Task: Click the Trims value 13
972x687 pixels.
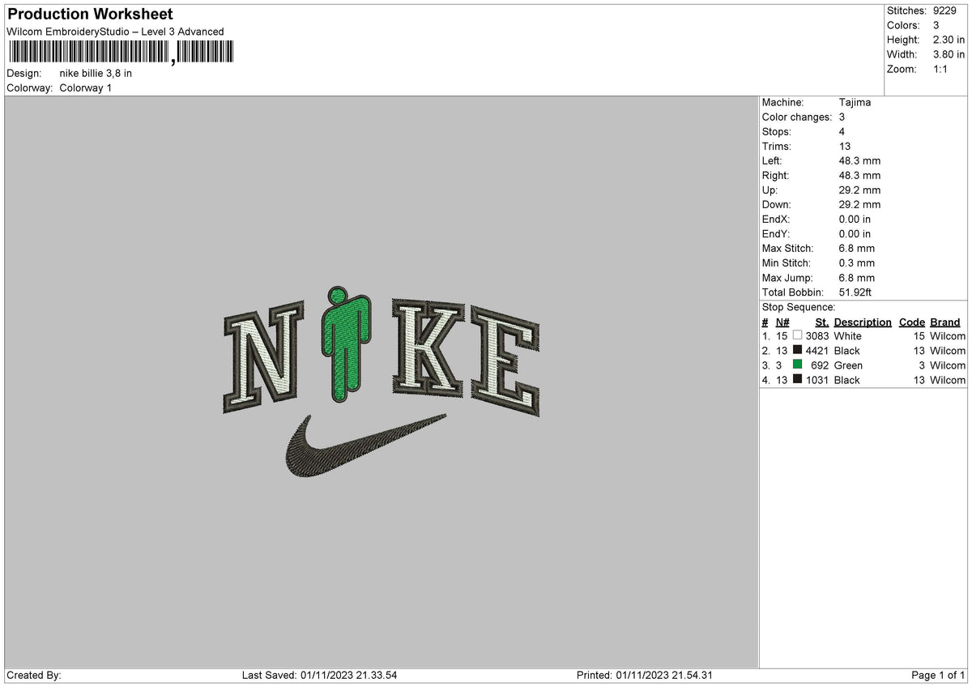Action: [x=845, y=146]
